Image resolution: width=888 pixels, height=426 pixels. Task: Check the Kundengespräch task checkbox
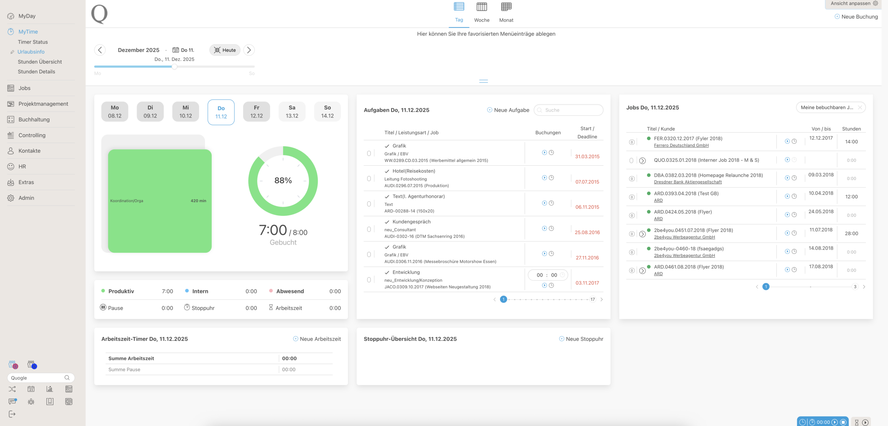369,229
